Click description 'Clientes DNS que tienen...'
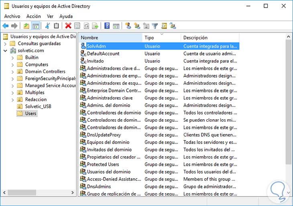Screen dimensions: 293x206 click(210, 135)
